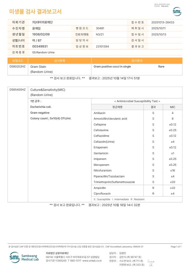Click the www.smlab.co.kr web address

(92, 261)
